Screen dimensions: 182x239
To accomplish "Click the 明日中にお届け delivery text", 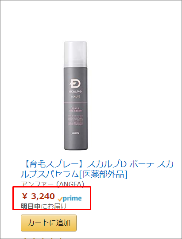I will 44,207.
